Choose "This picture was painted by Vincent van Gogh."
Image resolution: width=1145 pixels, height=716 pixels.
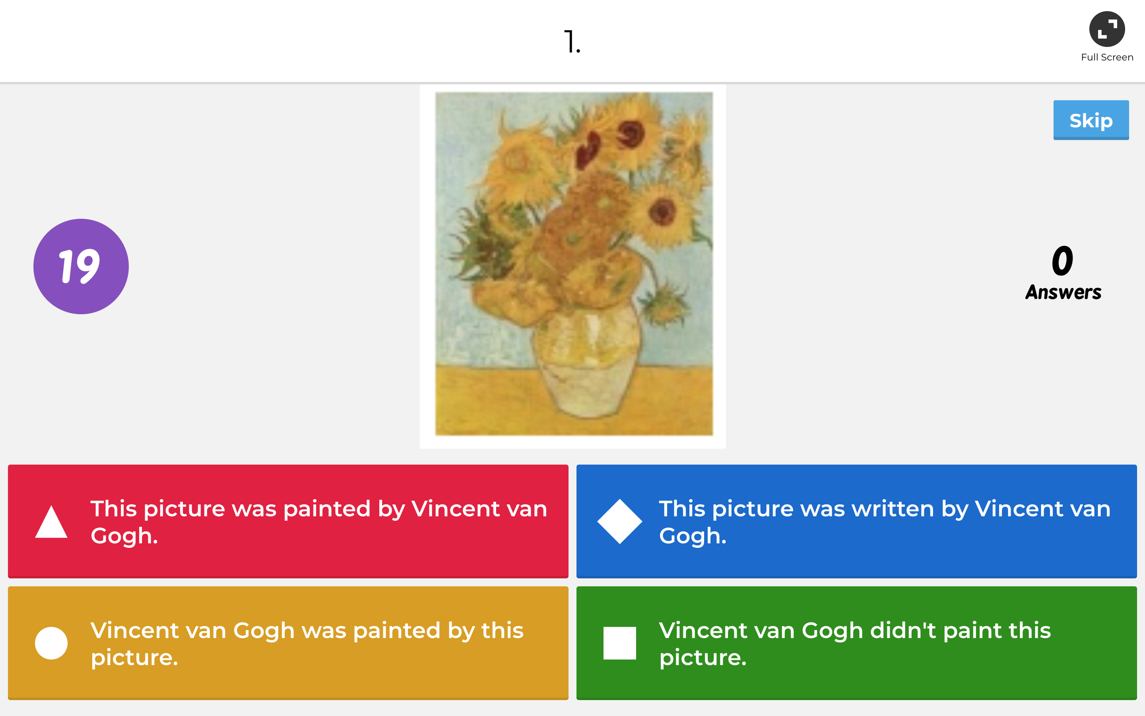point(318,521)
